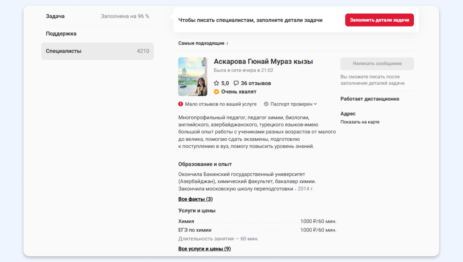Click the star rating icon next to 5,0
463x262 pixels.
point(216,83)
